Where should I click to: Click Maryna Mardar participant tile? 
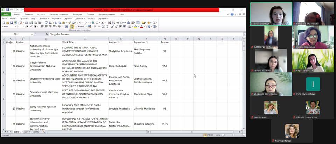click(x=292, y=131)
